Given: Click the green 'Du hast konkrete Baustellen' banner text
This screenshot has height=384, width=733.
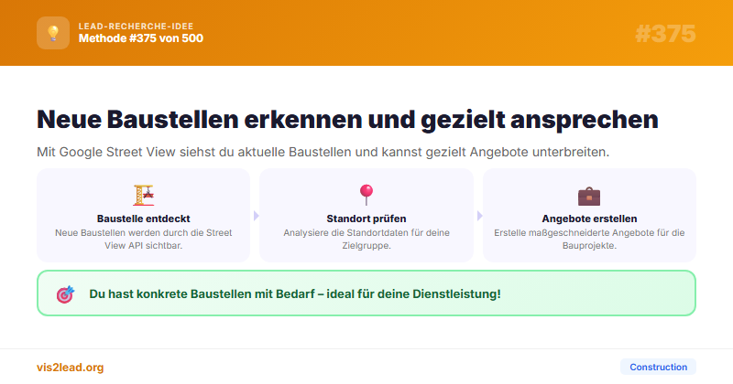Looking at the screenshot, I should point(295,294).
